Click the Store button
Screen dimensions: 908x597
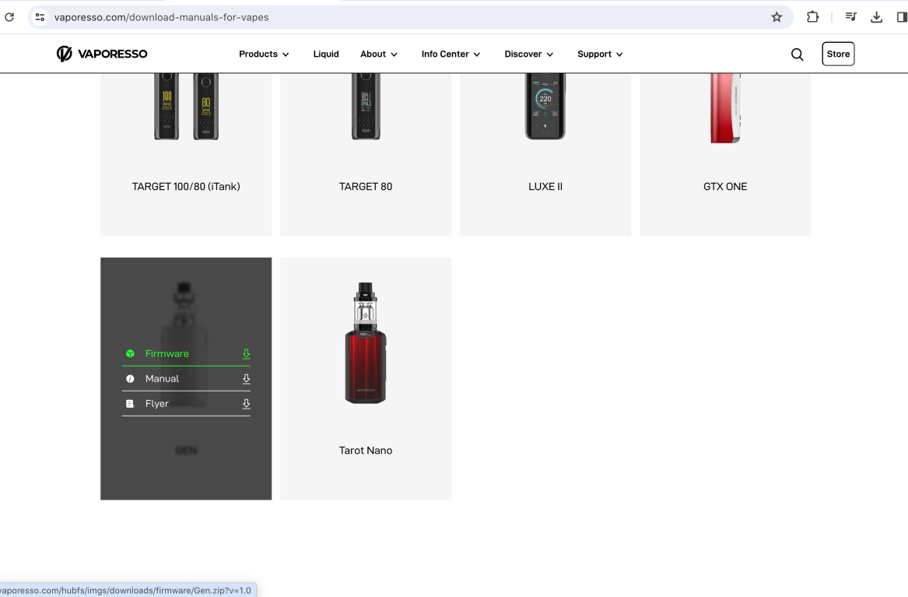coord(838,54)
